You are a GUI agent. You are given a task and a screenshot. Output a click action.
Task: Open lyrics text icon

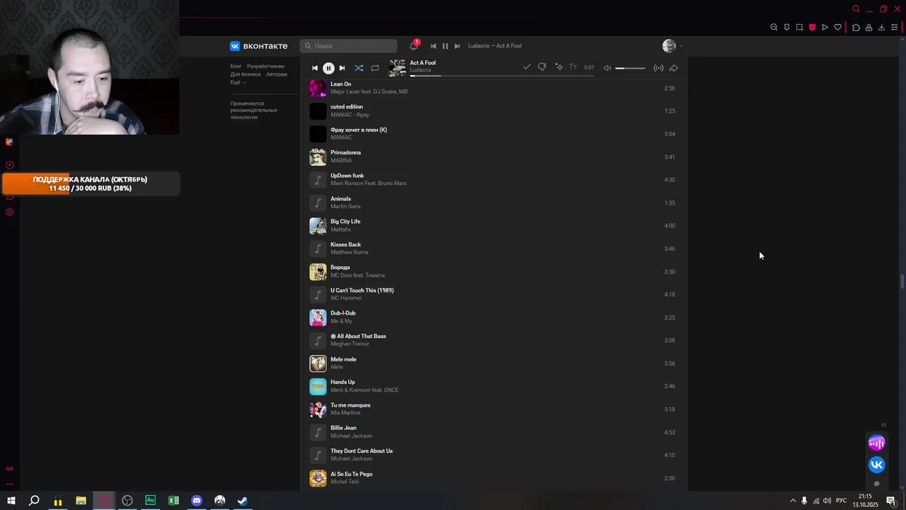tap(573, 67)
